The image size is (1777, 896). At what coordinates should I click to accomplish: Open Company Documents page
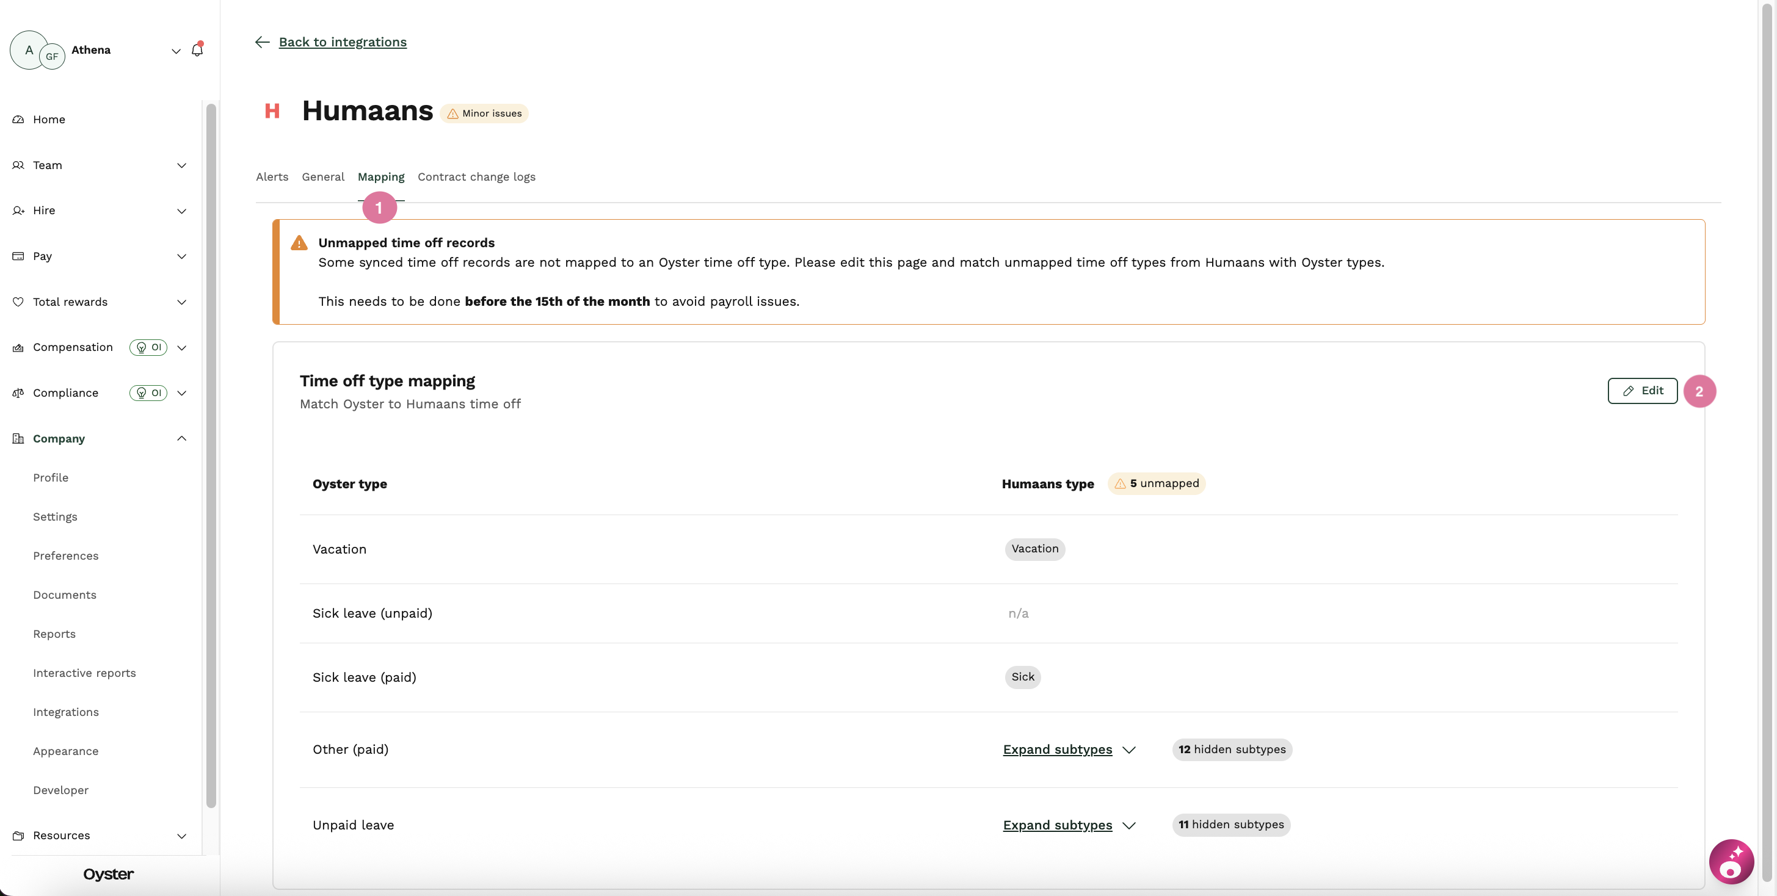pyautogui.click(x=64, y=595)
